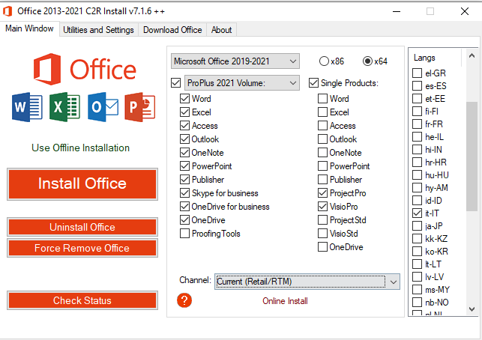Open help via red question mark icon
Screen dimensions: 482x340
click(184, 300)
